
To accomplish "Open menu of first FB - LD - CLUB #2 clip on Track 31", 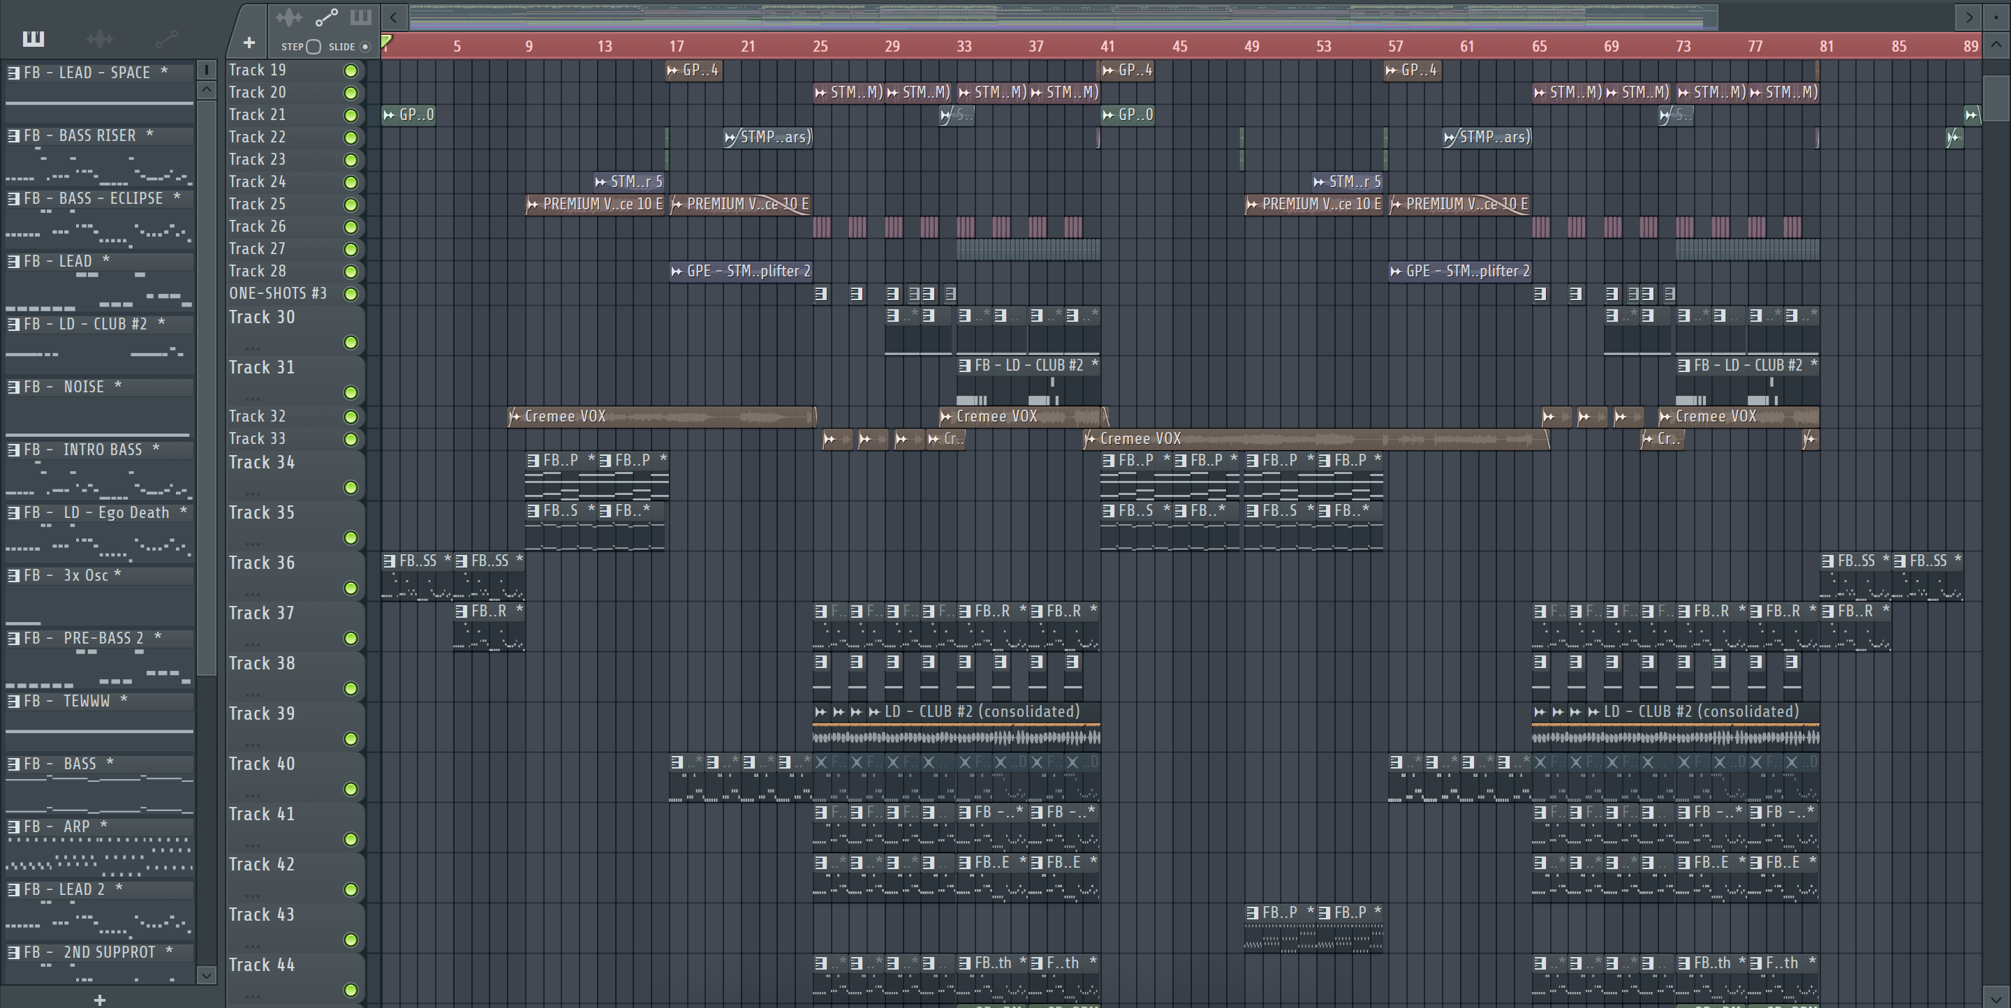I will click(x=965, y=365).
